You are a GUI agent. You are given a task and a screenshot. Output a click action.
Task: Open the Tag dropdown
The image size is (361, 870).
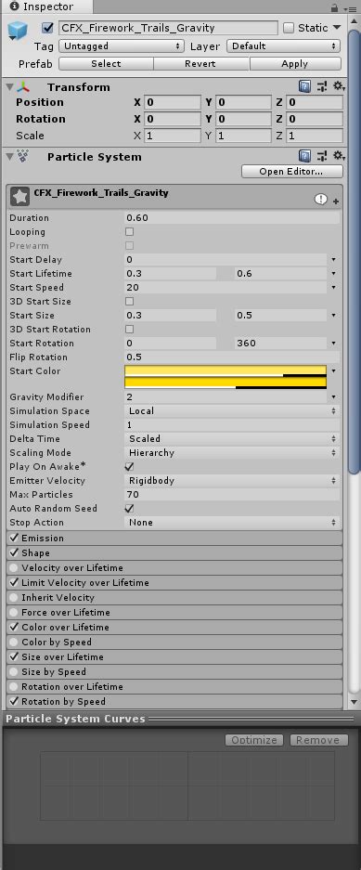point(122,46)
